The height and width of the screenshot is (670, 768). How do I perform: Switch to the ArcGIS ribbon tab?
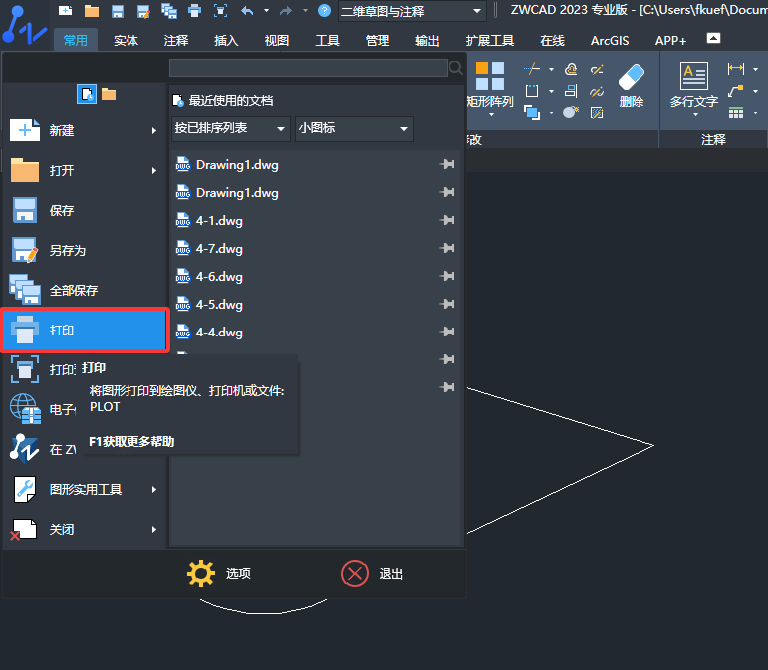610,40
